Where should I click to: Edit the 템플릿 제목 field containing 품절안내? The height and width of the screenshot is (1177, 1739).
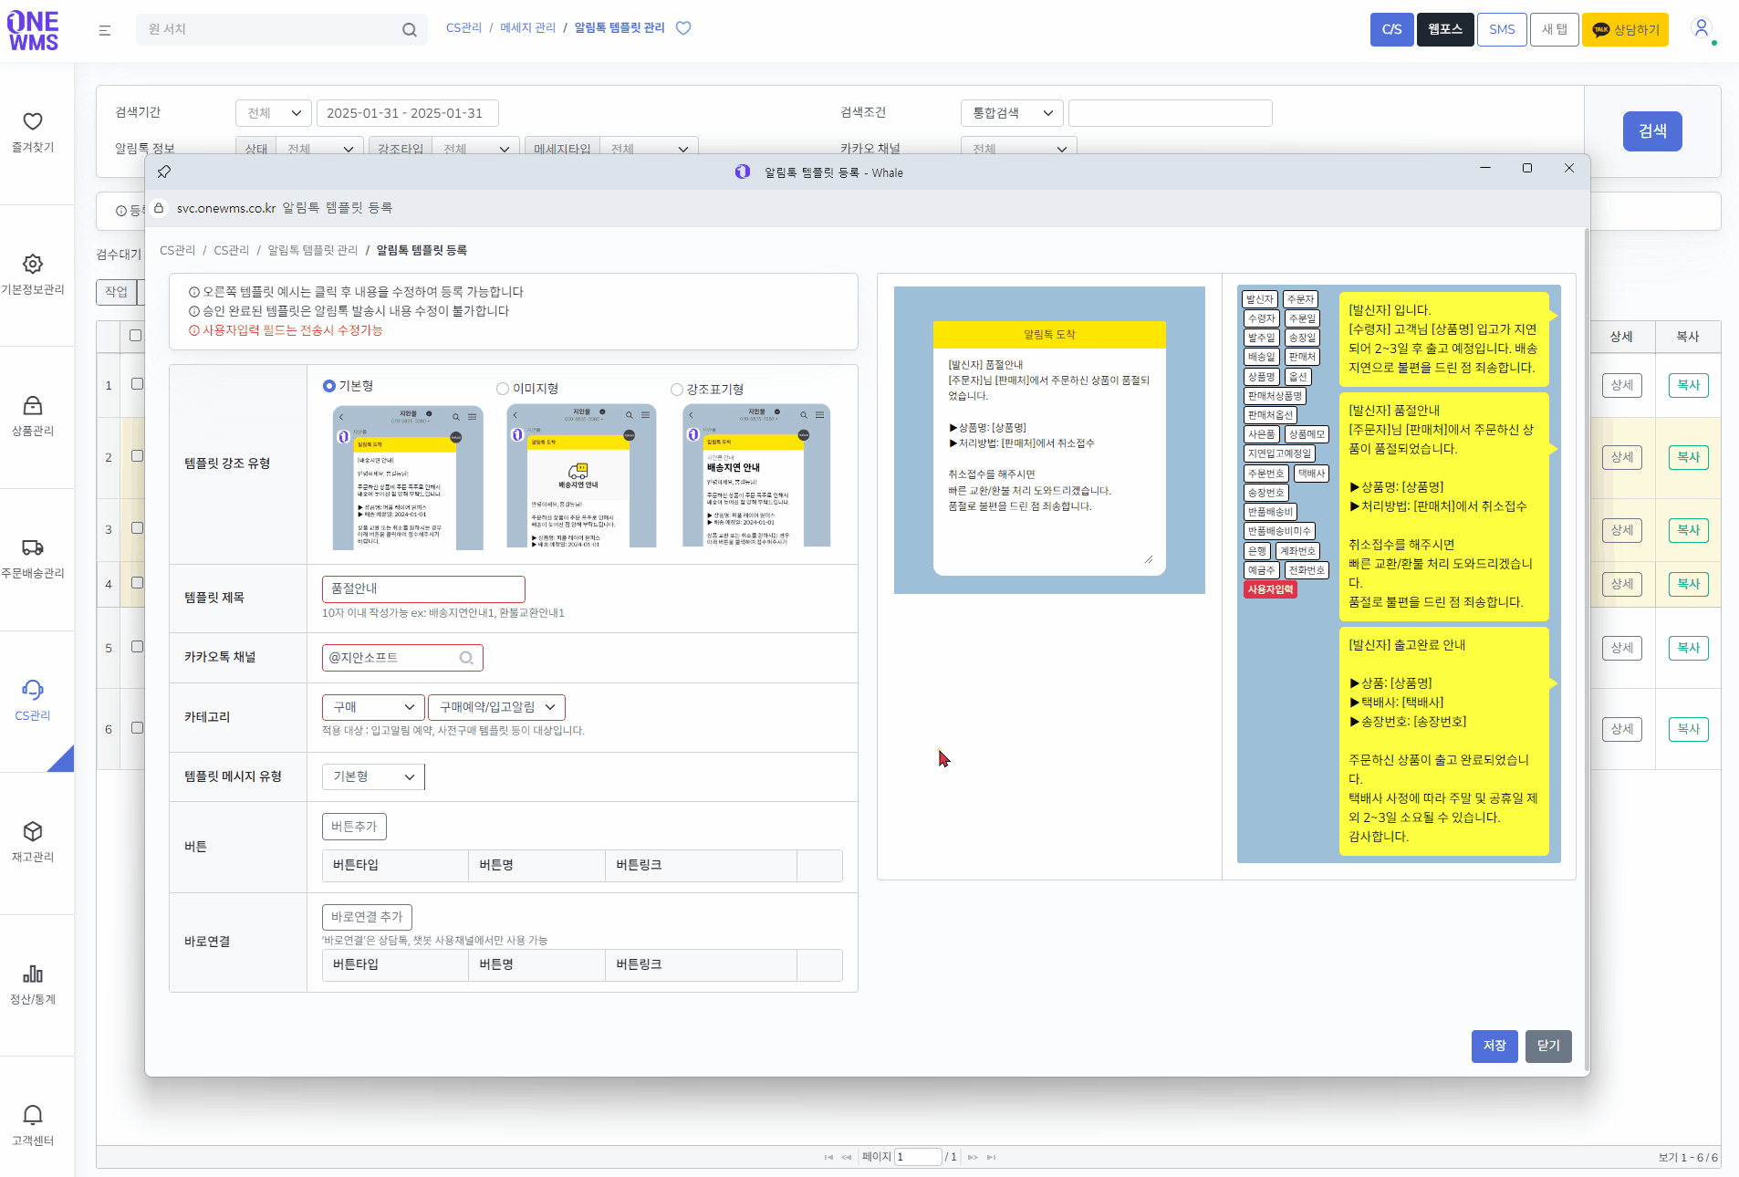coord(423,589)
